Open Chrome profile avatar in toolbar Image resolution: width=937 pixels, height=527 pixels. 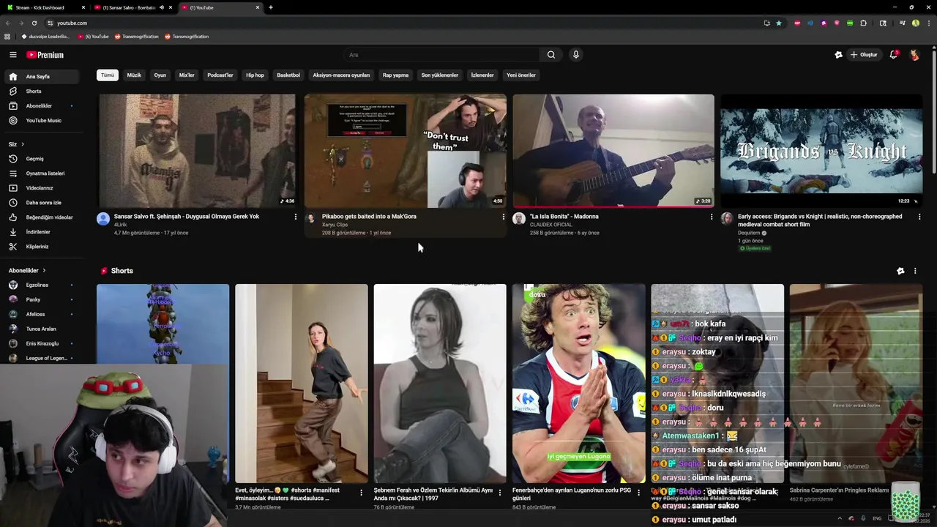pyautogui.click(x=915, y=23)
